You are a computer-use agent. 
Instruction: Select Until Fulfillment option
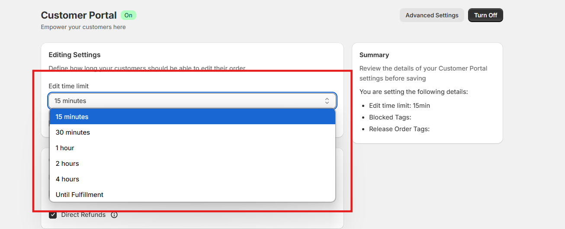tap(193, 195)
